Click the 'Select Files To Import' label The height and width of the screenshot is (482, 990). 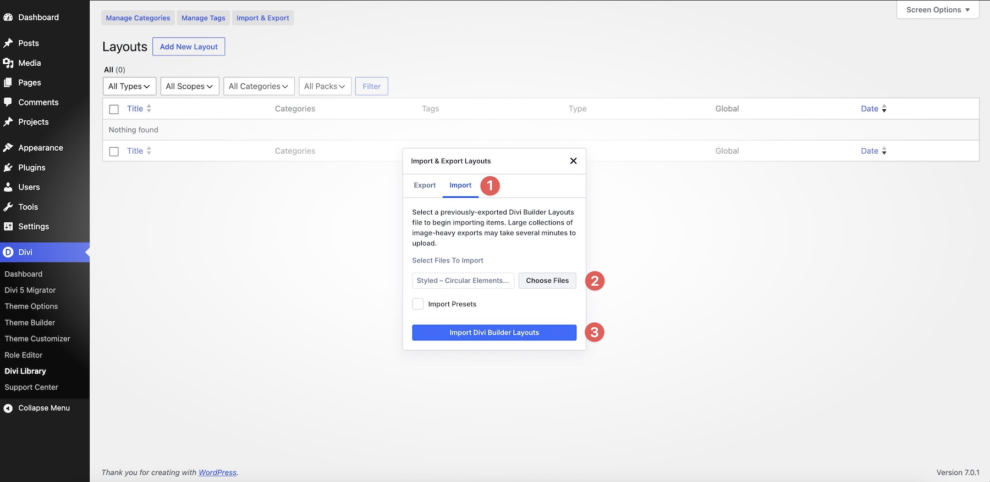point(448,261)
